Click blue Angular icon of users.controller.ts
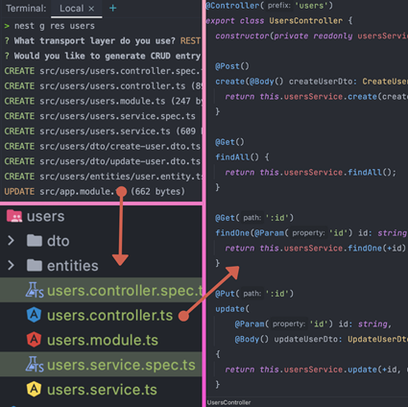 [x=34, y=315]
